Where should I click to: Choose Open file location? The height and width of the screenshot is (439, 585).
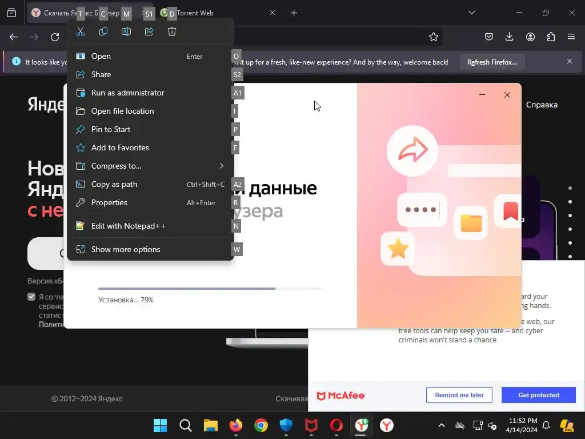(x=150, y=111)
